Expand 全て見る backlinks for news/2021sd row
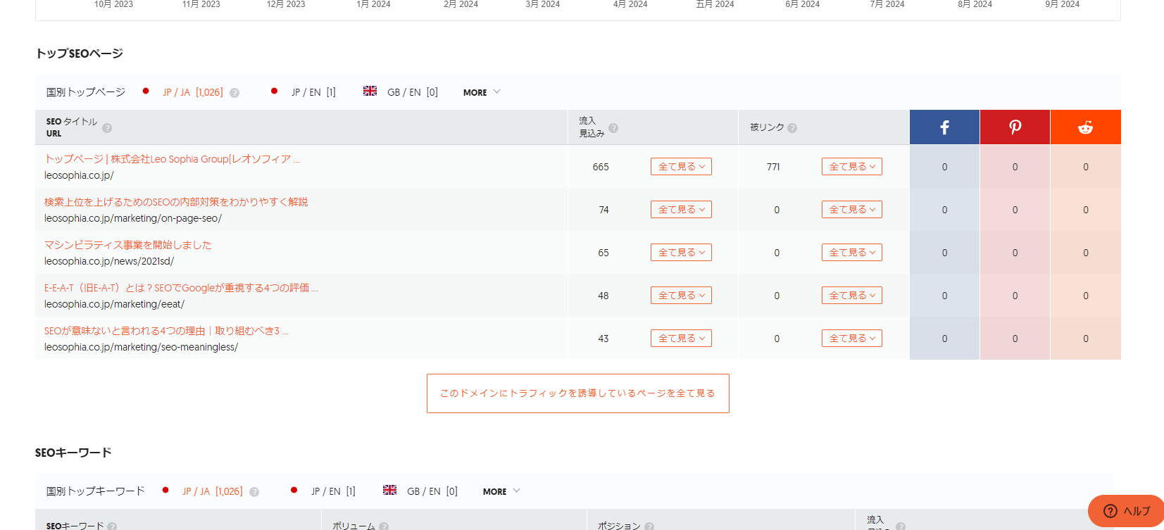Screen dimensions: 1164x530 click(852, 253)
